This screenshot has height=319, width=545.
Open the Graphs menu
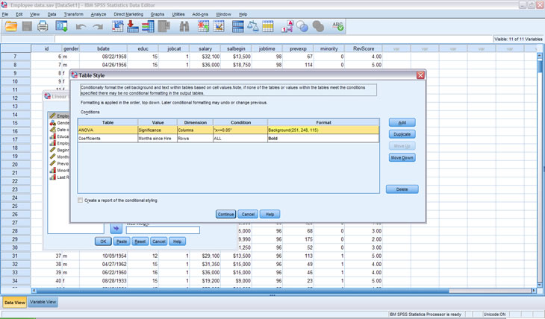click(x=158, y=14)
